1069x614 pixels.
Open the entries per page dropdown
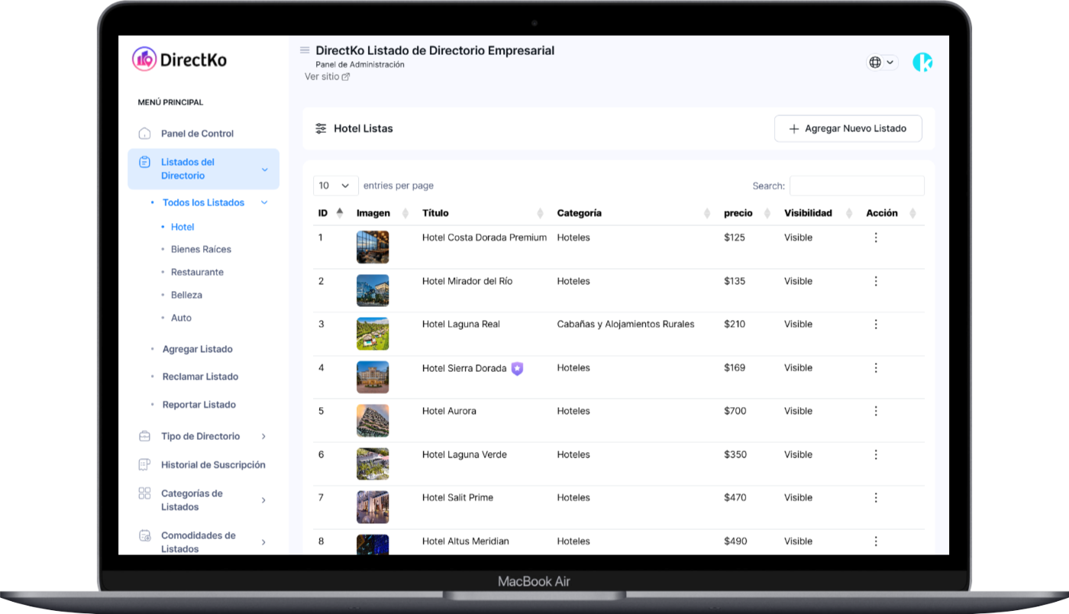(x=335, y=186)
